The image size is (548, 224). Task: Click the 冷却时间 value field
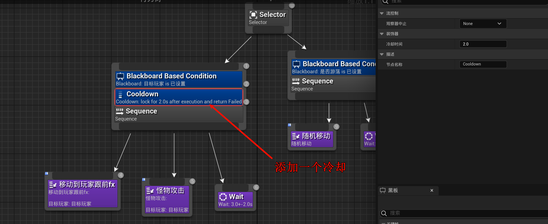[x=483, y=44]
